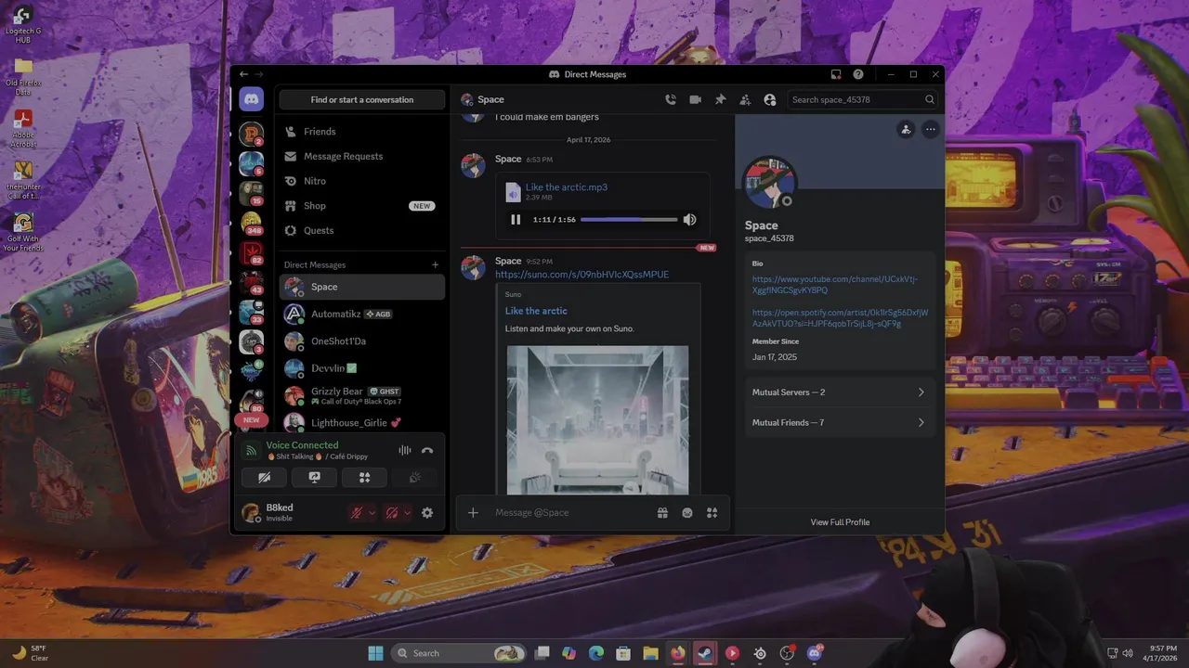Open the B8ked user status panel
Viewport: 1189px width, 668px height.
(291, 512)
